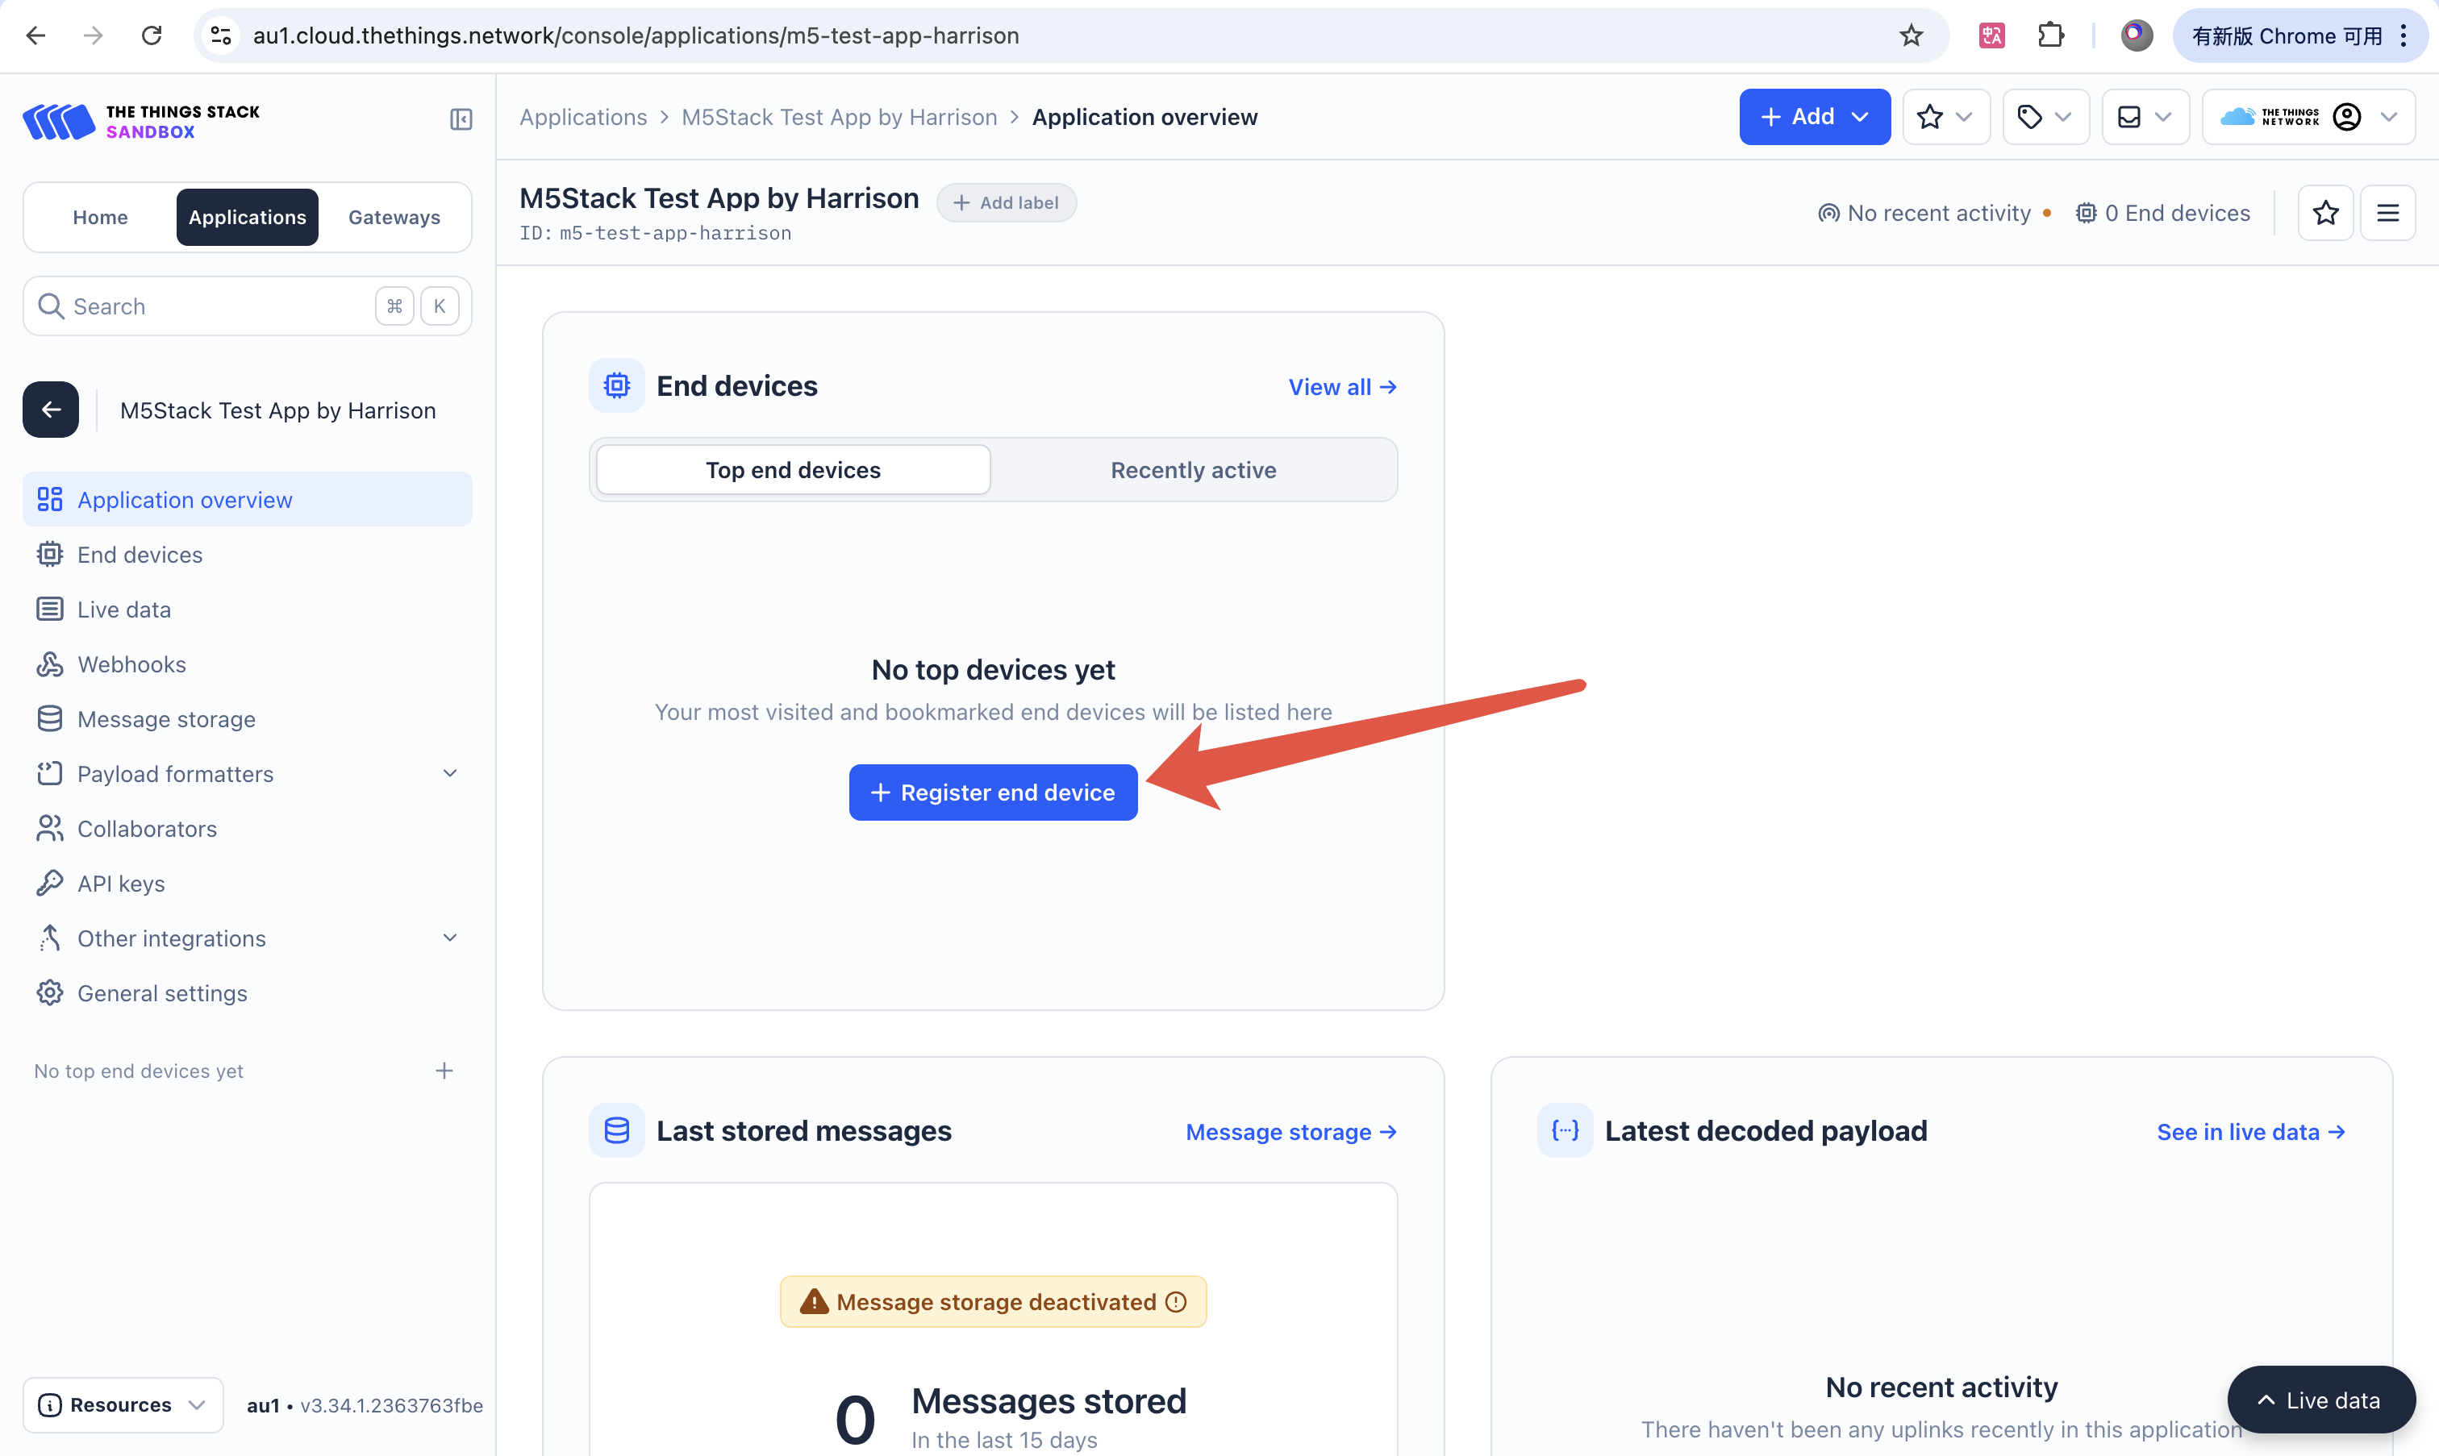The width and height of the screenshot is (2439, 1456).
Task: Click the application ID m5-test-app-harrison
Action: (674, 234)
